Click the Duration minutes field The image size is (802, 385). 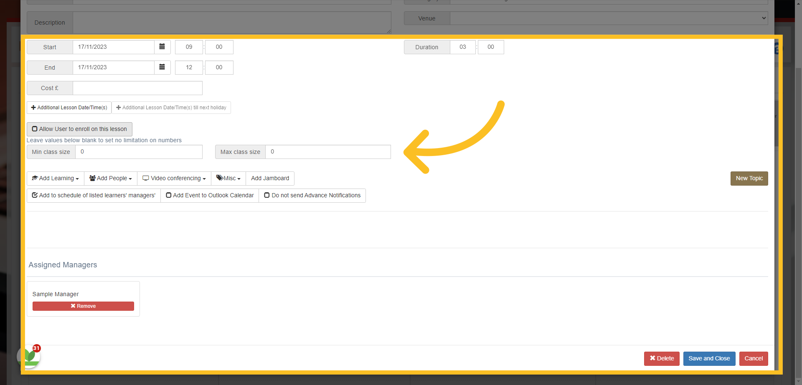(x=491, y=47)
